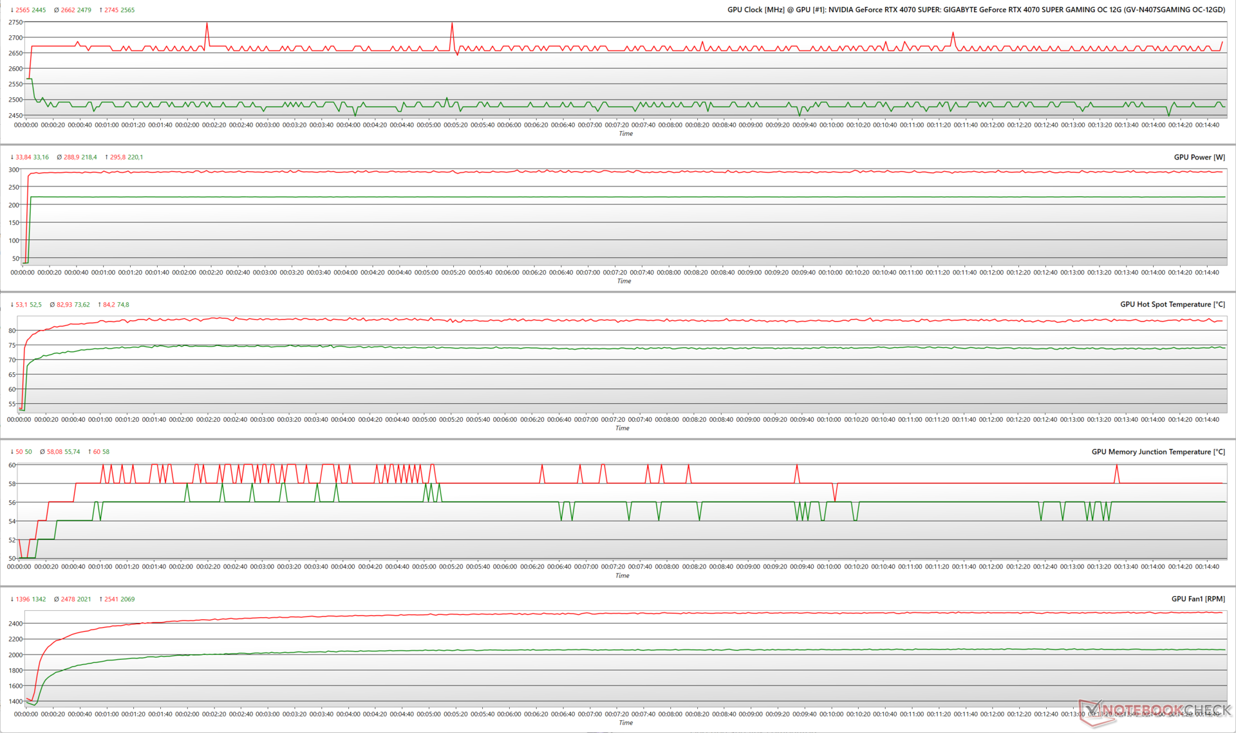Click the 2750 axis label on GPU Clock chart

click(15, 23)
